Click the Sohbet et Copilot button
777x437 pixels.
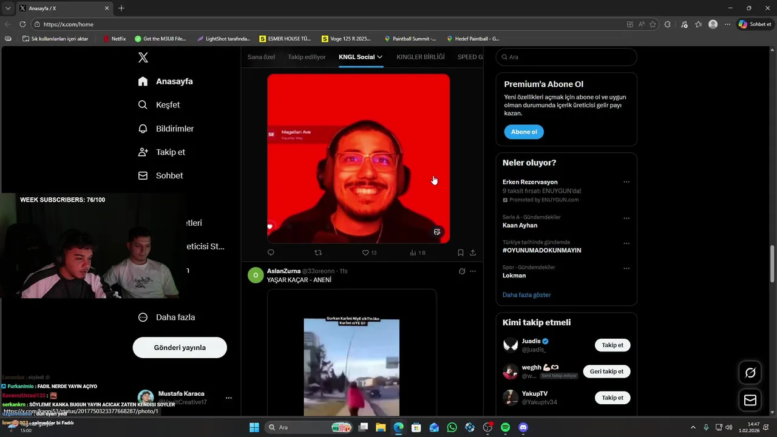pos(755,24)
